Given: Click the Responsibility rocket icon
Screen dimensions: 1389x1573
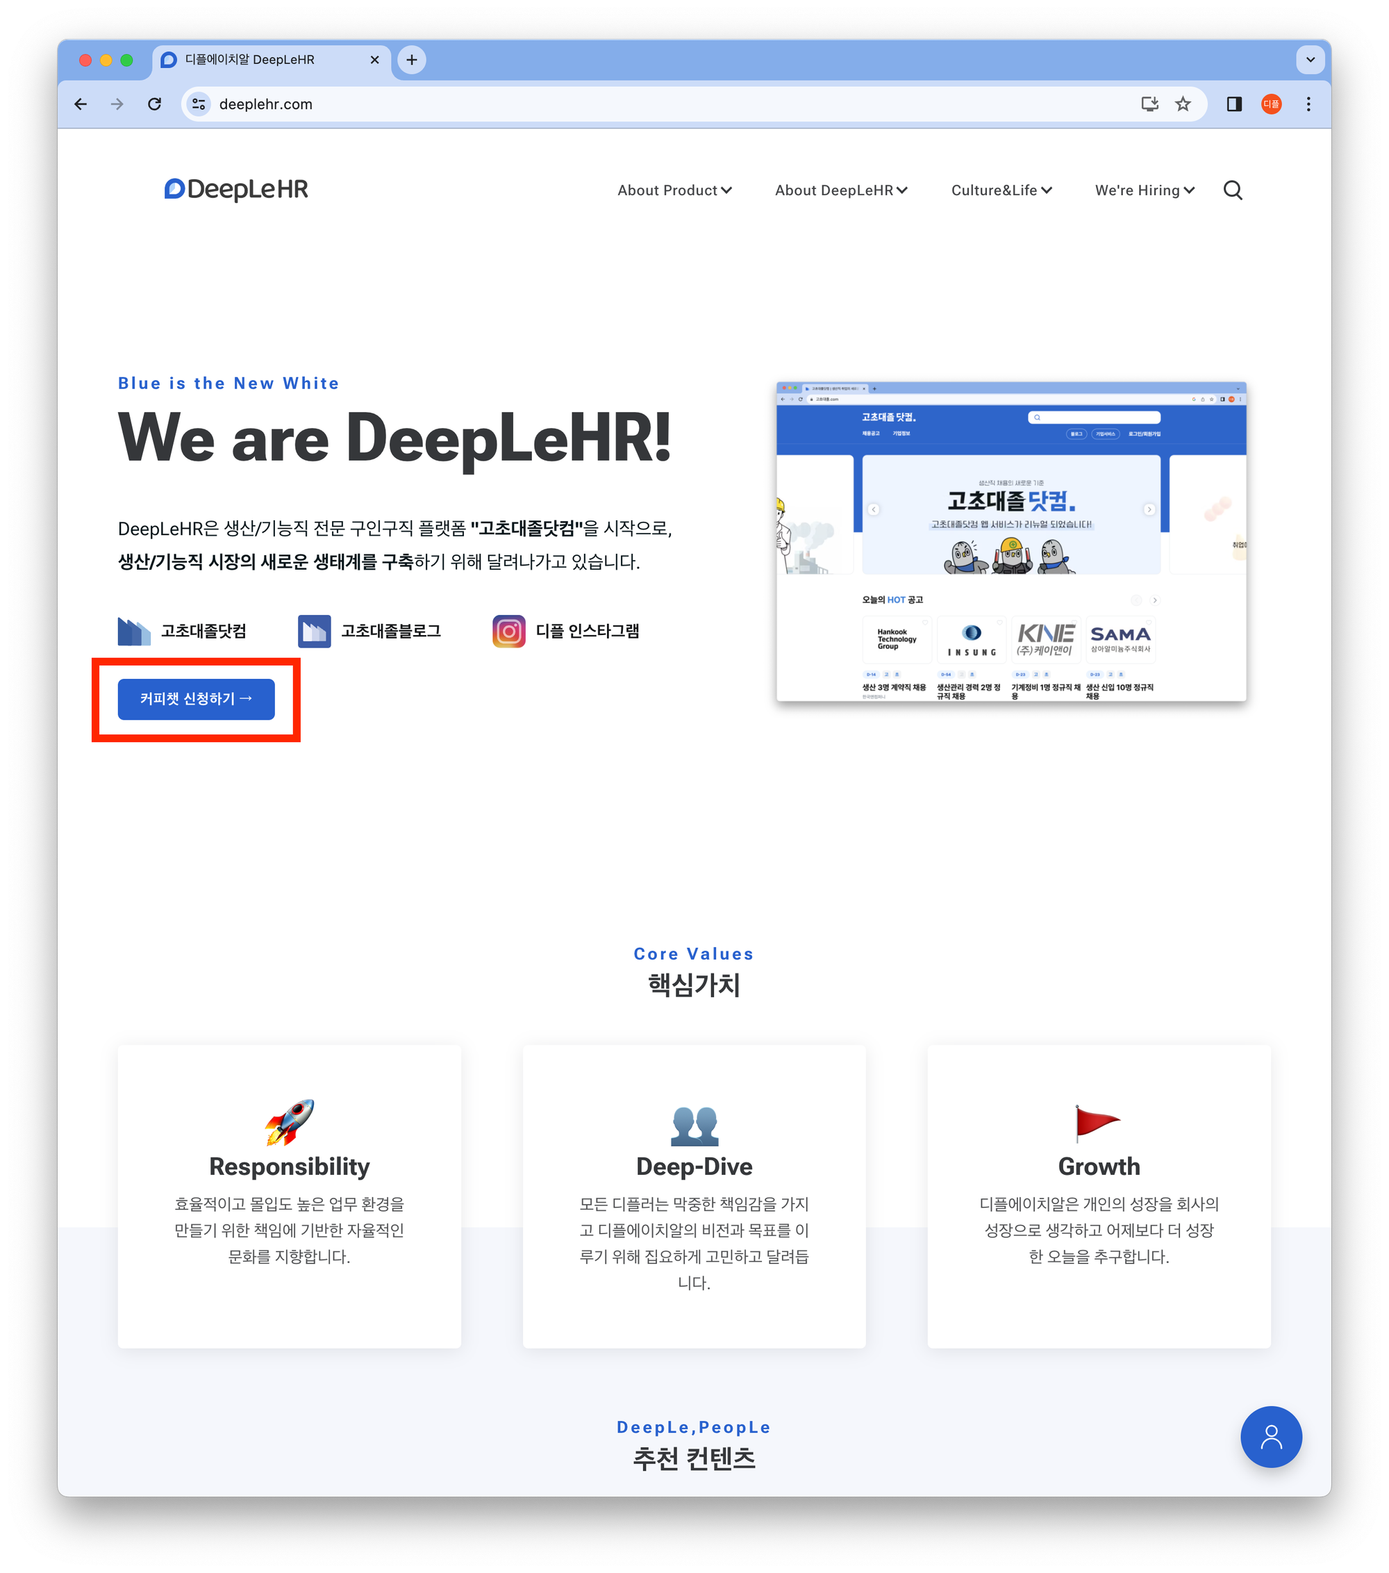Looking at the screenshot, I should pos(287,1119).
